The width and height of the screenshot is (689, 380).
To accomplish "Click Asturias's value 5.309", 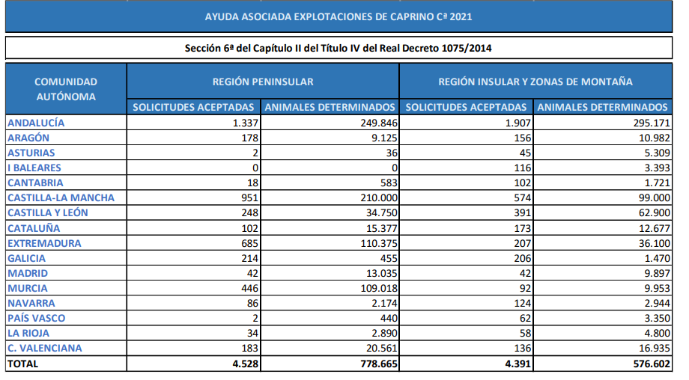I will [658, 153].
